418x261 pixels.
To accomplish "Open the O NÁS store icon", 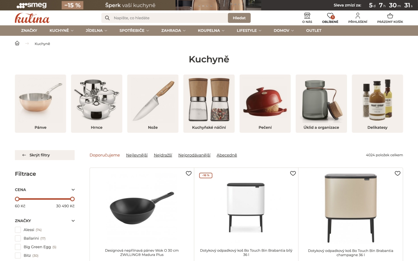I will point(307,16).
